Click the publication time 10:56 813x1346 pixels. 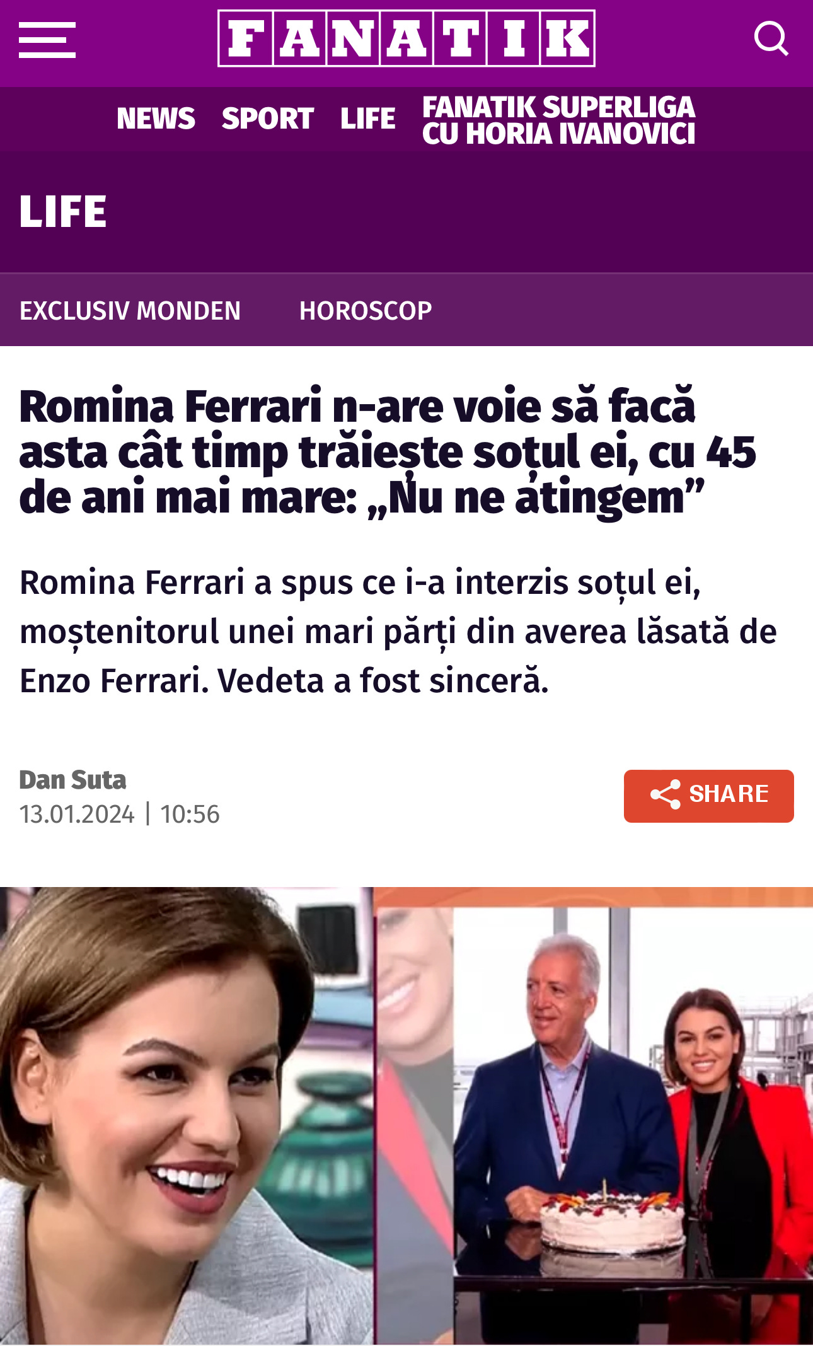click(x=190, y=814)
